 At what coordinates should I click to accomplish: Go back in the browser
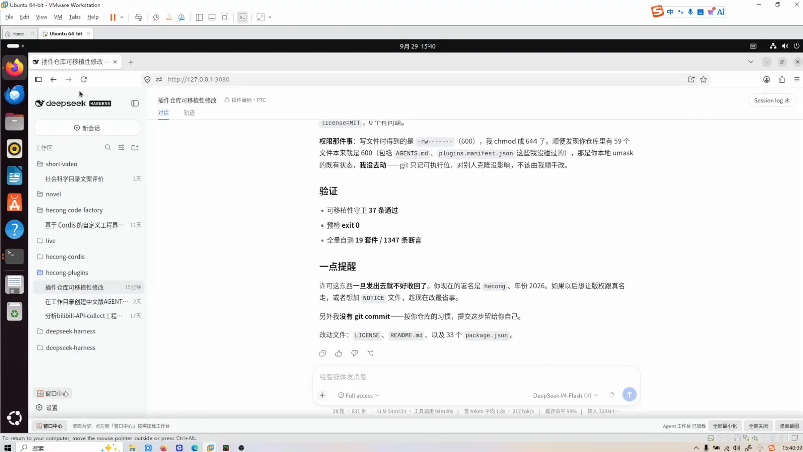(x=53, y=79)
